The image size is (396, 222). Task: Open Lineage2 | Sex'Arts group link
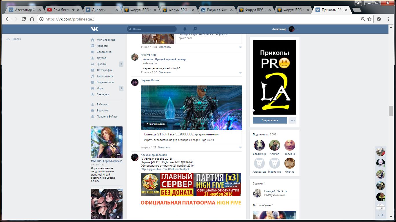[x=275, y=191]
